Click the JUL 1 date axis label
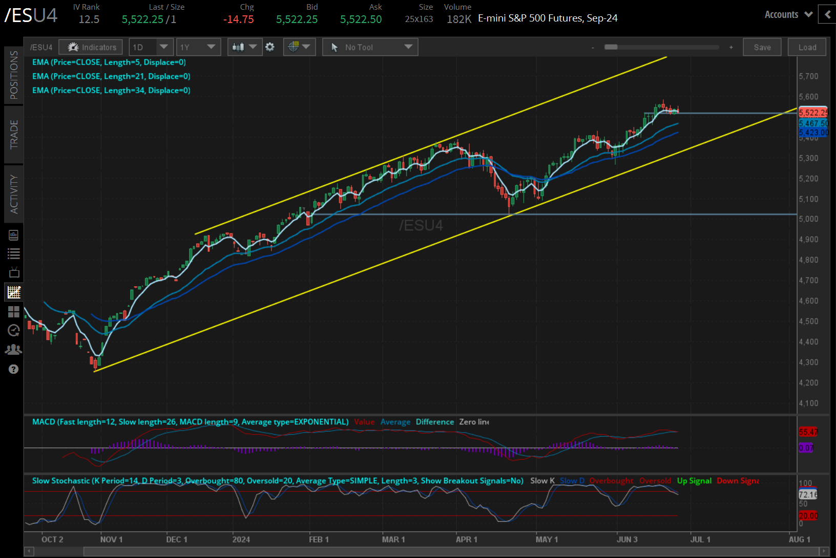The width and height of the screenshot is (836, 558). (700, 540)
